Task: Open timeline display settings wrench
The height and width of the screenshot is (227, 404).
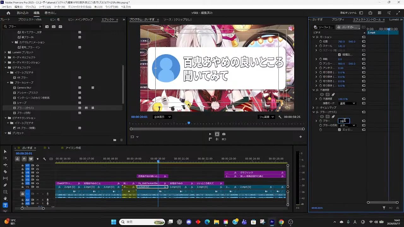Action: click(x=45, y=159)
